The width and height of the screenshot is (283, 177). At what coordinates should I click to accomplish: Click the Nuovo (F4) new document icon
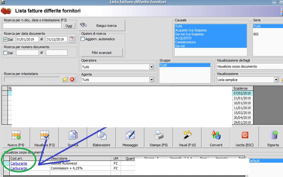click(16, 135)
